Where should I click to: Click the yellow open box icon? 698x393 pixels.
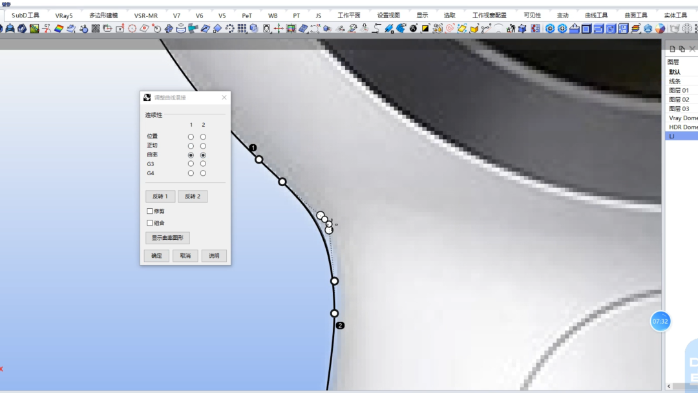(474, 29)
